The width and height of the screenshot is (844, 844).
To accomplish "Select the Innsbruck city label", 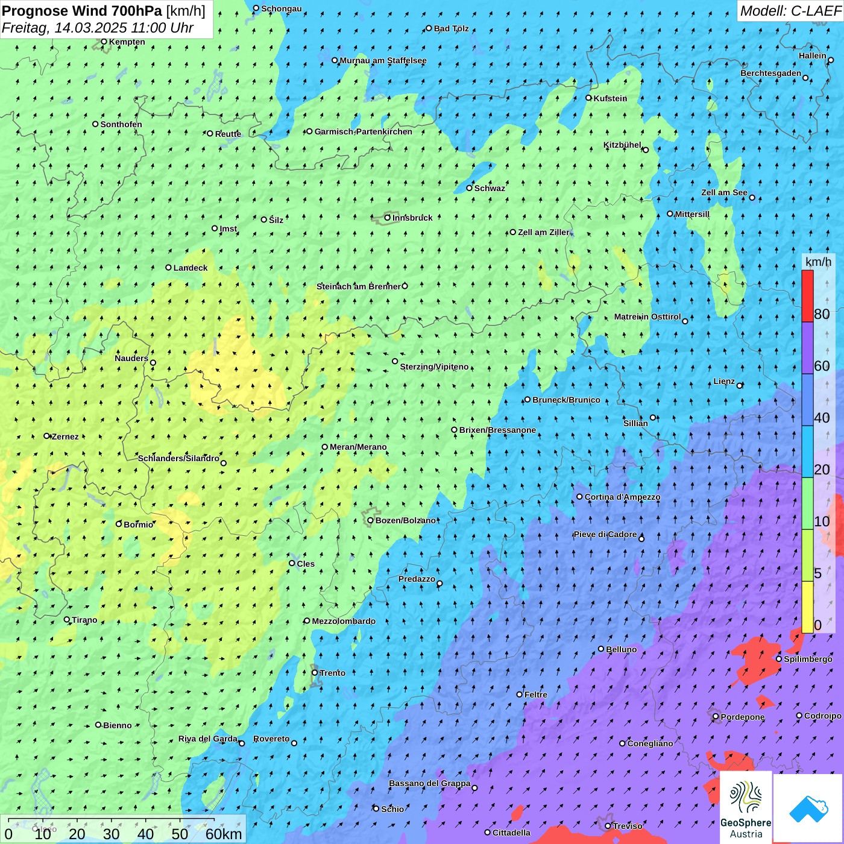I will [412, 218].
